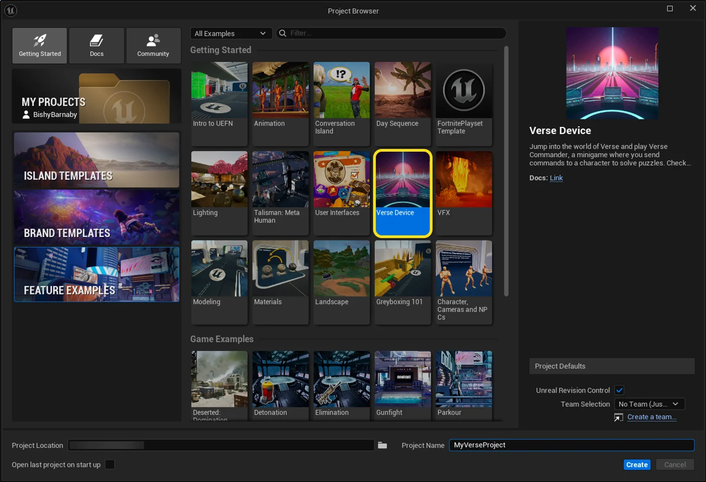The height and width of the screenshot is (482, 706).
Task: Click the Project Location path field
Action: pos(221,445)
